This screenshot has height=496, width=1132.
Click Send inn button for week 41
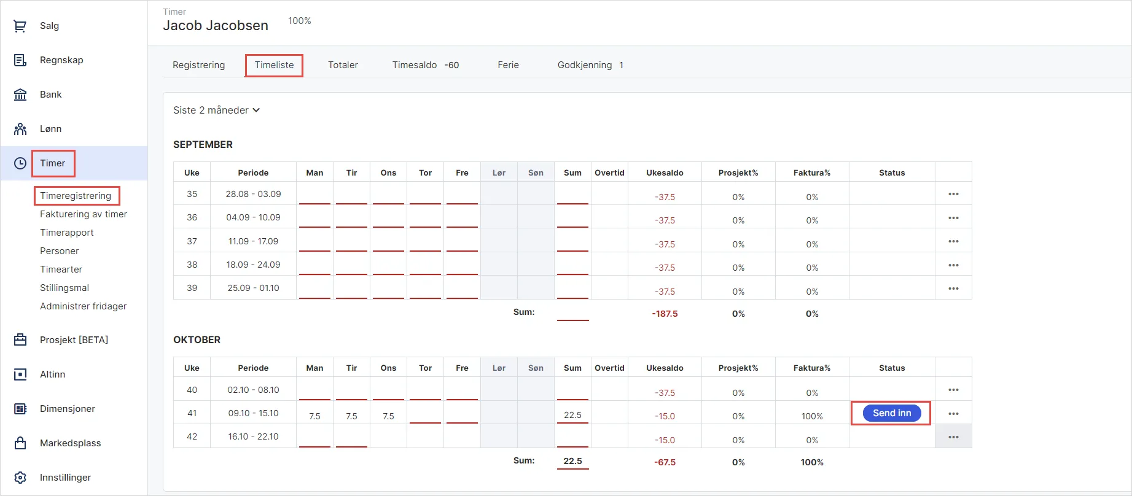tap(892, 413)
